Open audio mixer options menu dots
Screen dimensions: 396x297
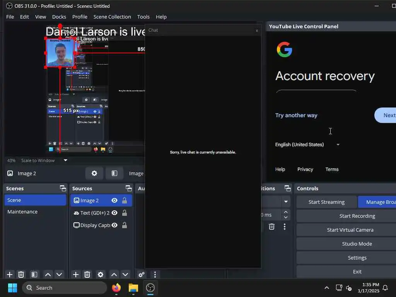pos(155,274)
